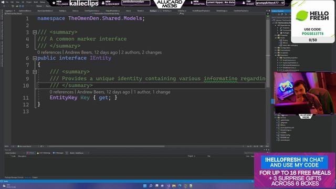
Task: Open the Windows Start menu
Action: [x=145, y=186]
